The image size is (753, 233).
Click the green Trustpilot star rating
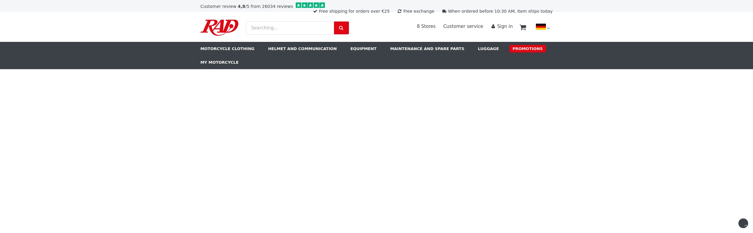[x=310, y=5]
